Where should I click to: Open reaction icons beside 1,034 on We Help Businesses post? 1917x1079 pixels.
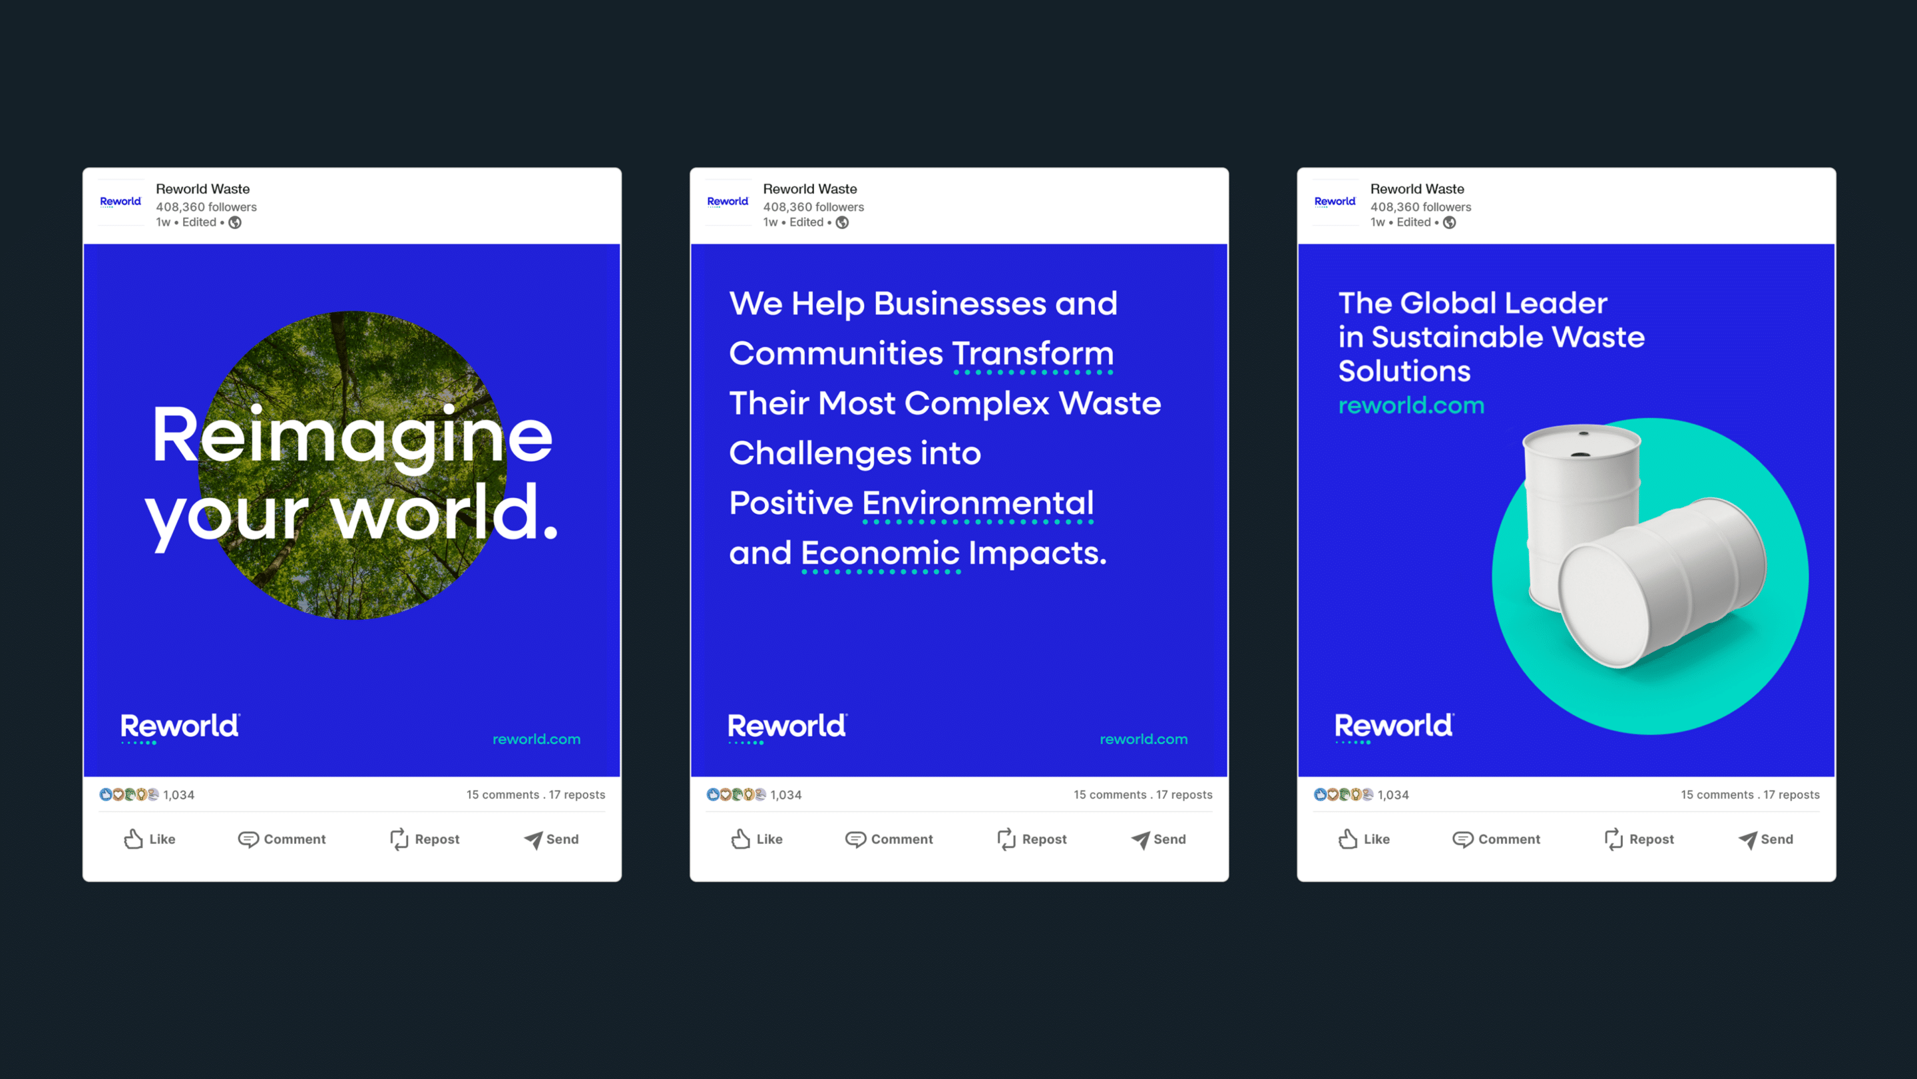point(737,795)
